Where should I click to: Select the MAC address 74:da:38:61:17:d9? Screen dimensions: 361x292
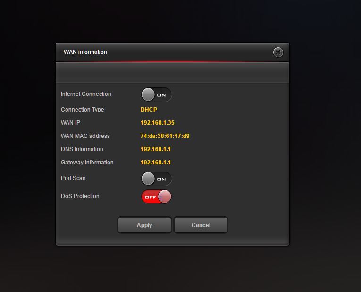[165, 136]
